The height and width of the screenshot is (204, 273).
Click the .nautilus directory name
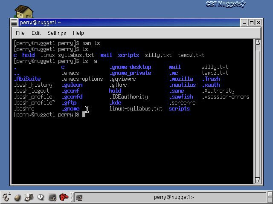click(183, 85)
